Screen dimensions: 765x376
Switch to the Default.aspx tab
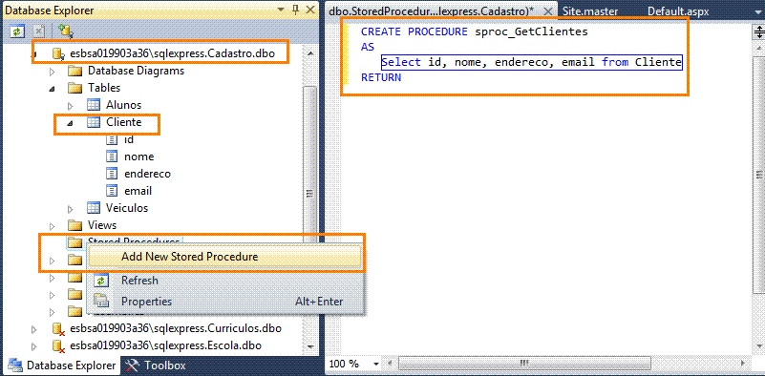pos(678,10)
